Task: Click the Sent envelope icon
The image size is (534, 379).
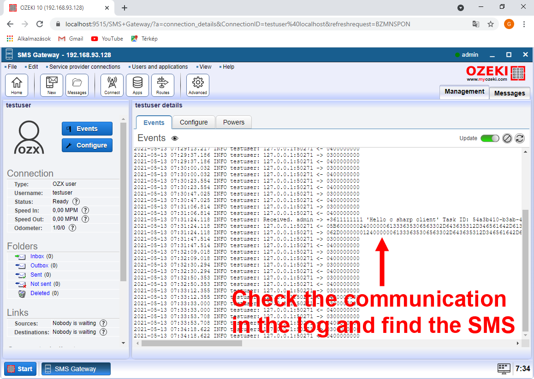Action: coord(20,275)
